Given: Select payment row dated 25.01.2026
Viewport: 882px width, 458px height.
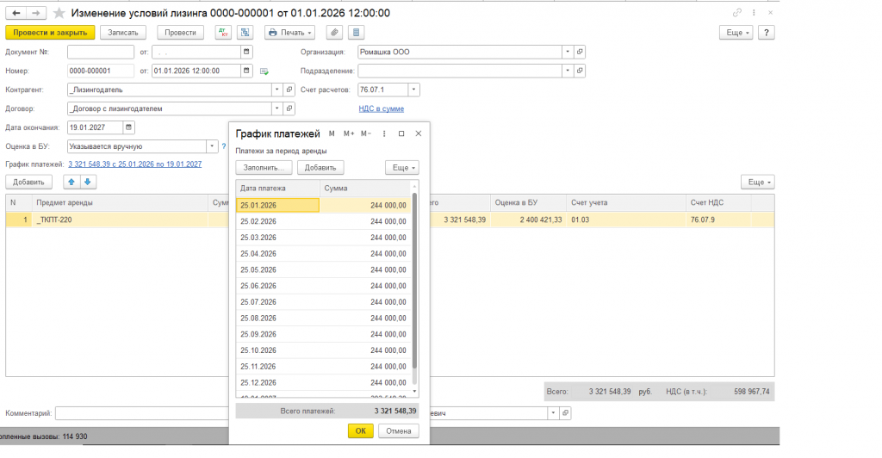Looking at the screenshot, I should click(x=324, y=205).
